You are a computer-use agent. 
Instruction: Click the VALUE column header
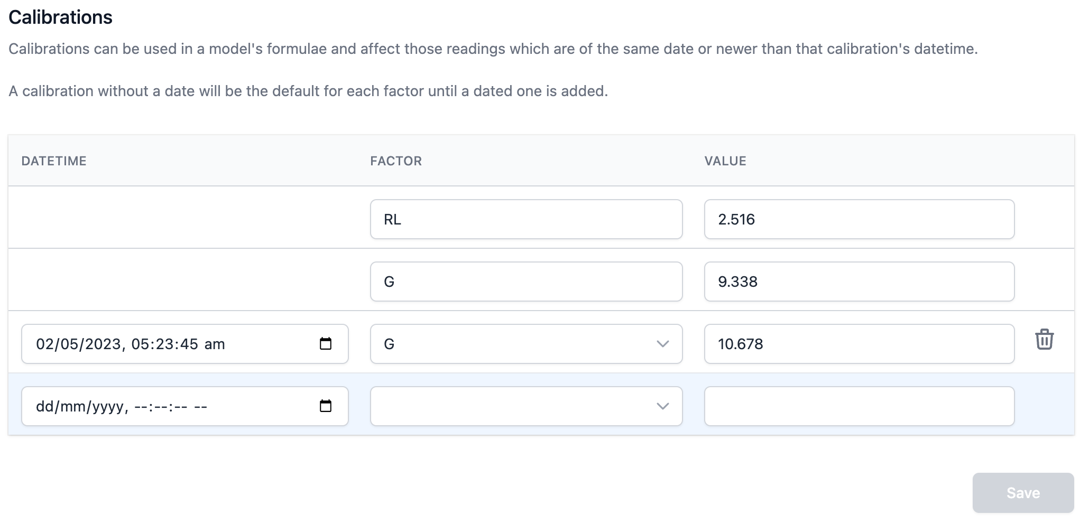725,161
